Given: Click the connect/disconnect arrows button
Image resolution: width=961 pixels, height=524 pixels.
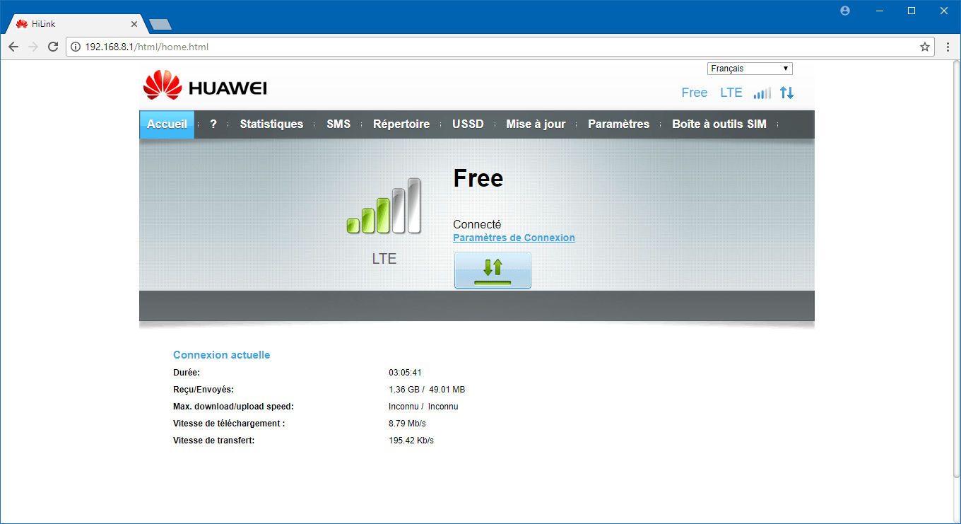Looking at the screenshot, I should (493, 270).
